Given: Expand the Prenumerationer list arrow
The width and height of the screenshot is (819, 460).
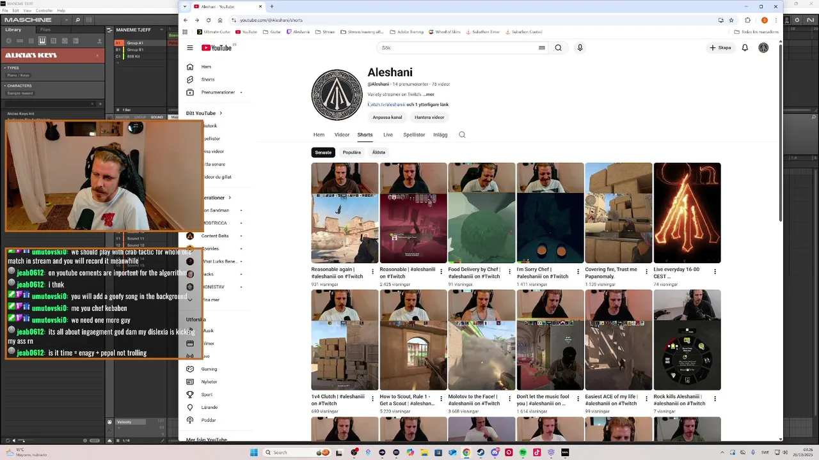Looking at the screenshot, I should point(230,197).
